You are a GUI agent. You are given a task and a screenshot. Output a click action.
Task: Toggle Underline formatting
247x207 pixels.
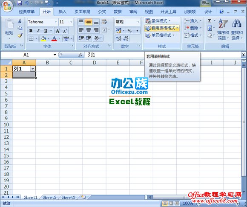click(46, 31)
